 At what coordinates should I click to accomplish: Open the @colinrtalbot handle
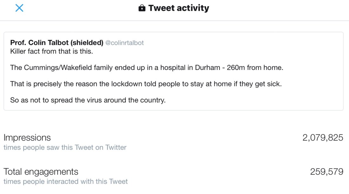pos(124,43)
